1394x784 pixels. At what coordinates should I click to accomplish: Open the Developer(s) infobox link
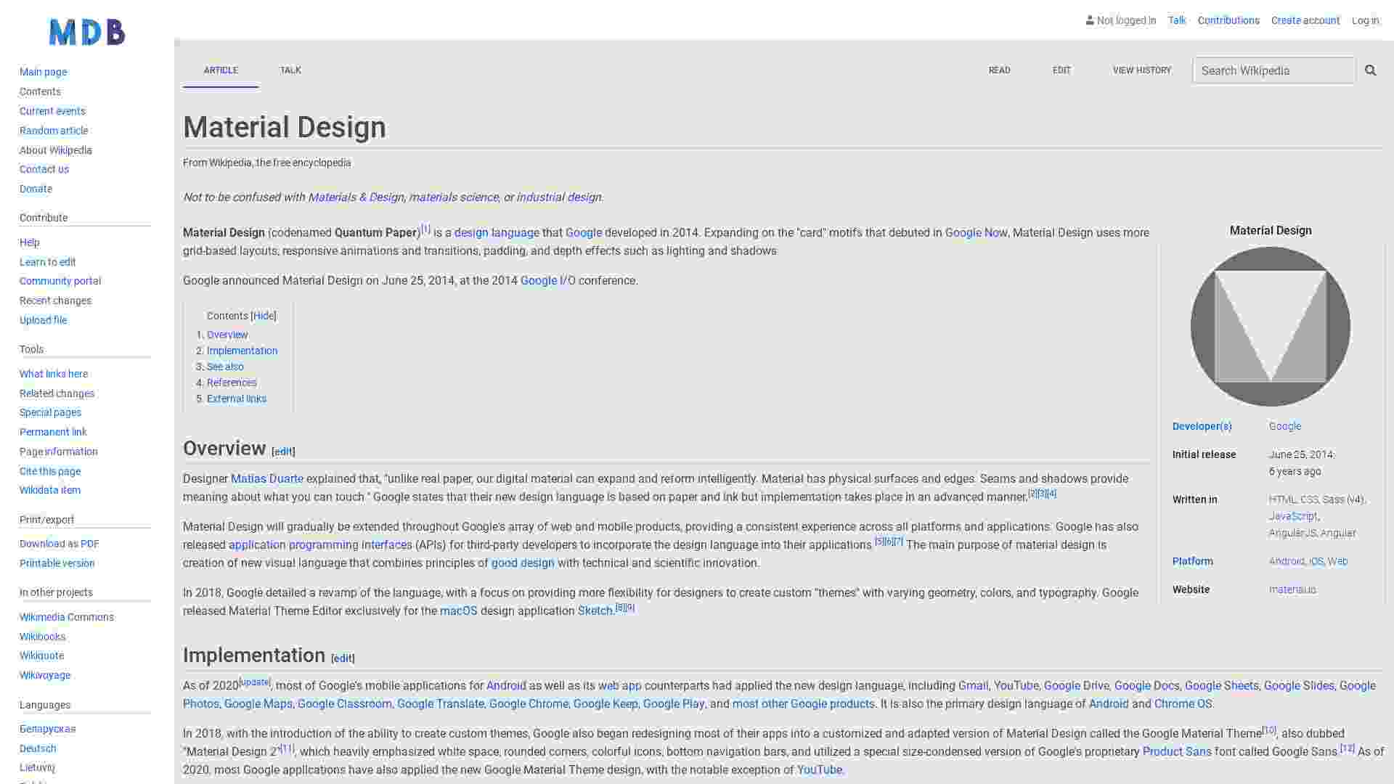pos(1202,427)
